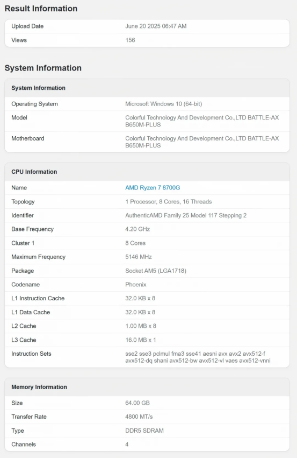
Task: Click the System Information page heading
Action: coord(43,68)
